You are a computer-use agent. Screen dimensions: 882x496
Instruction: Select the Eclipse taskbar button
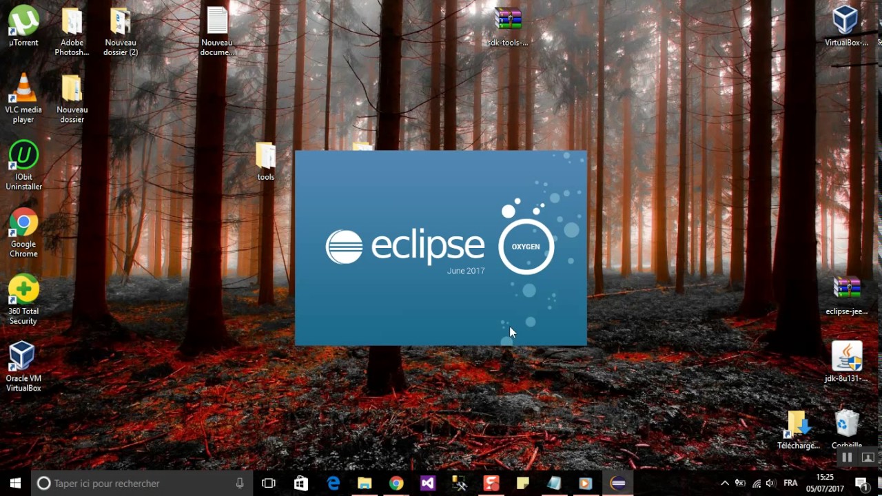618,484
